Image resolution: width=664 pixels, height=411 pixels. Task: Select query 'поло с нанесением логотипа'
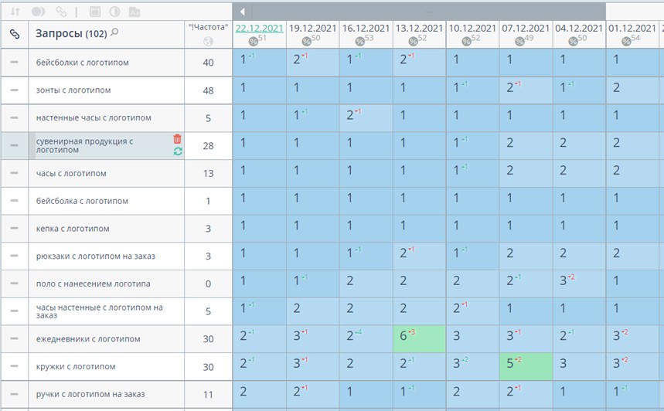coord(94,284)
